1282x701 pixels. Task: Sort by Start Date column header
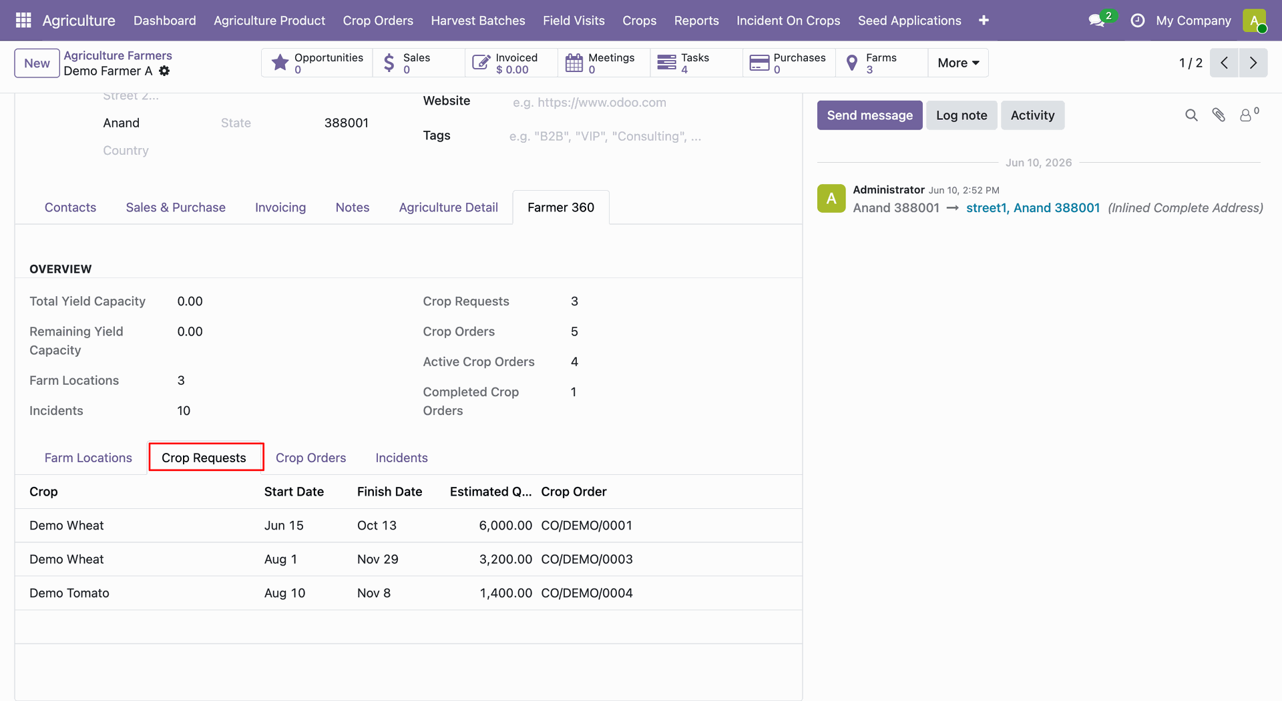[294, 492]
